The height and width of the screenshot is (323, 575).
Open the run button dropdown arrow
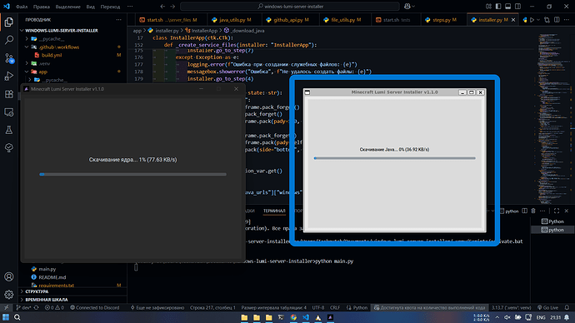tap(538, 20)
